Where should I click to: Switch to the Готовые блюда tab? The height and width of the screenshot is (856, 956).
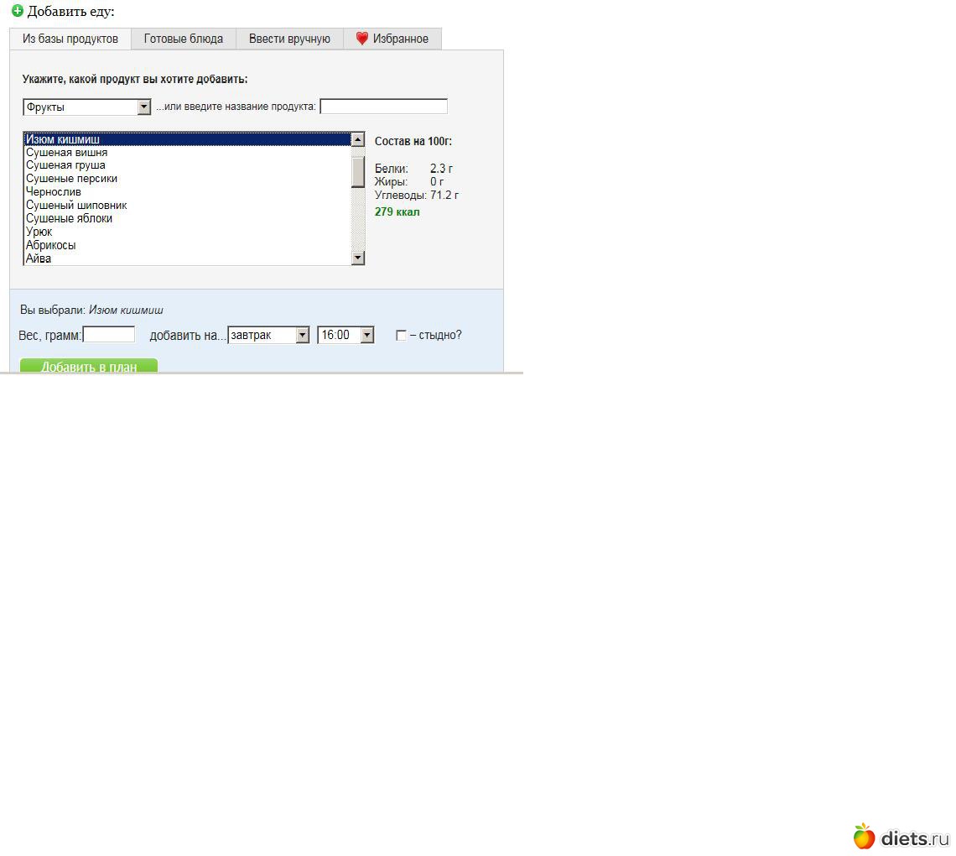pyautogui.click(x=183, y=39)
